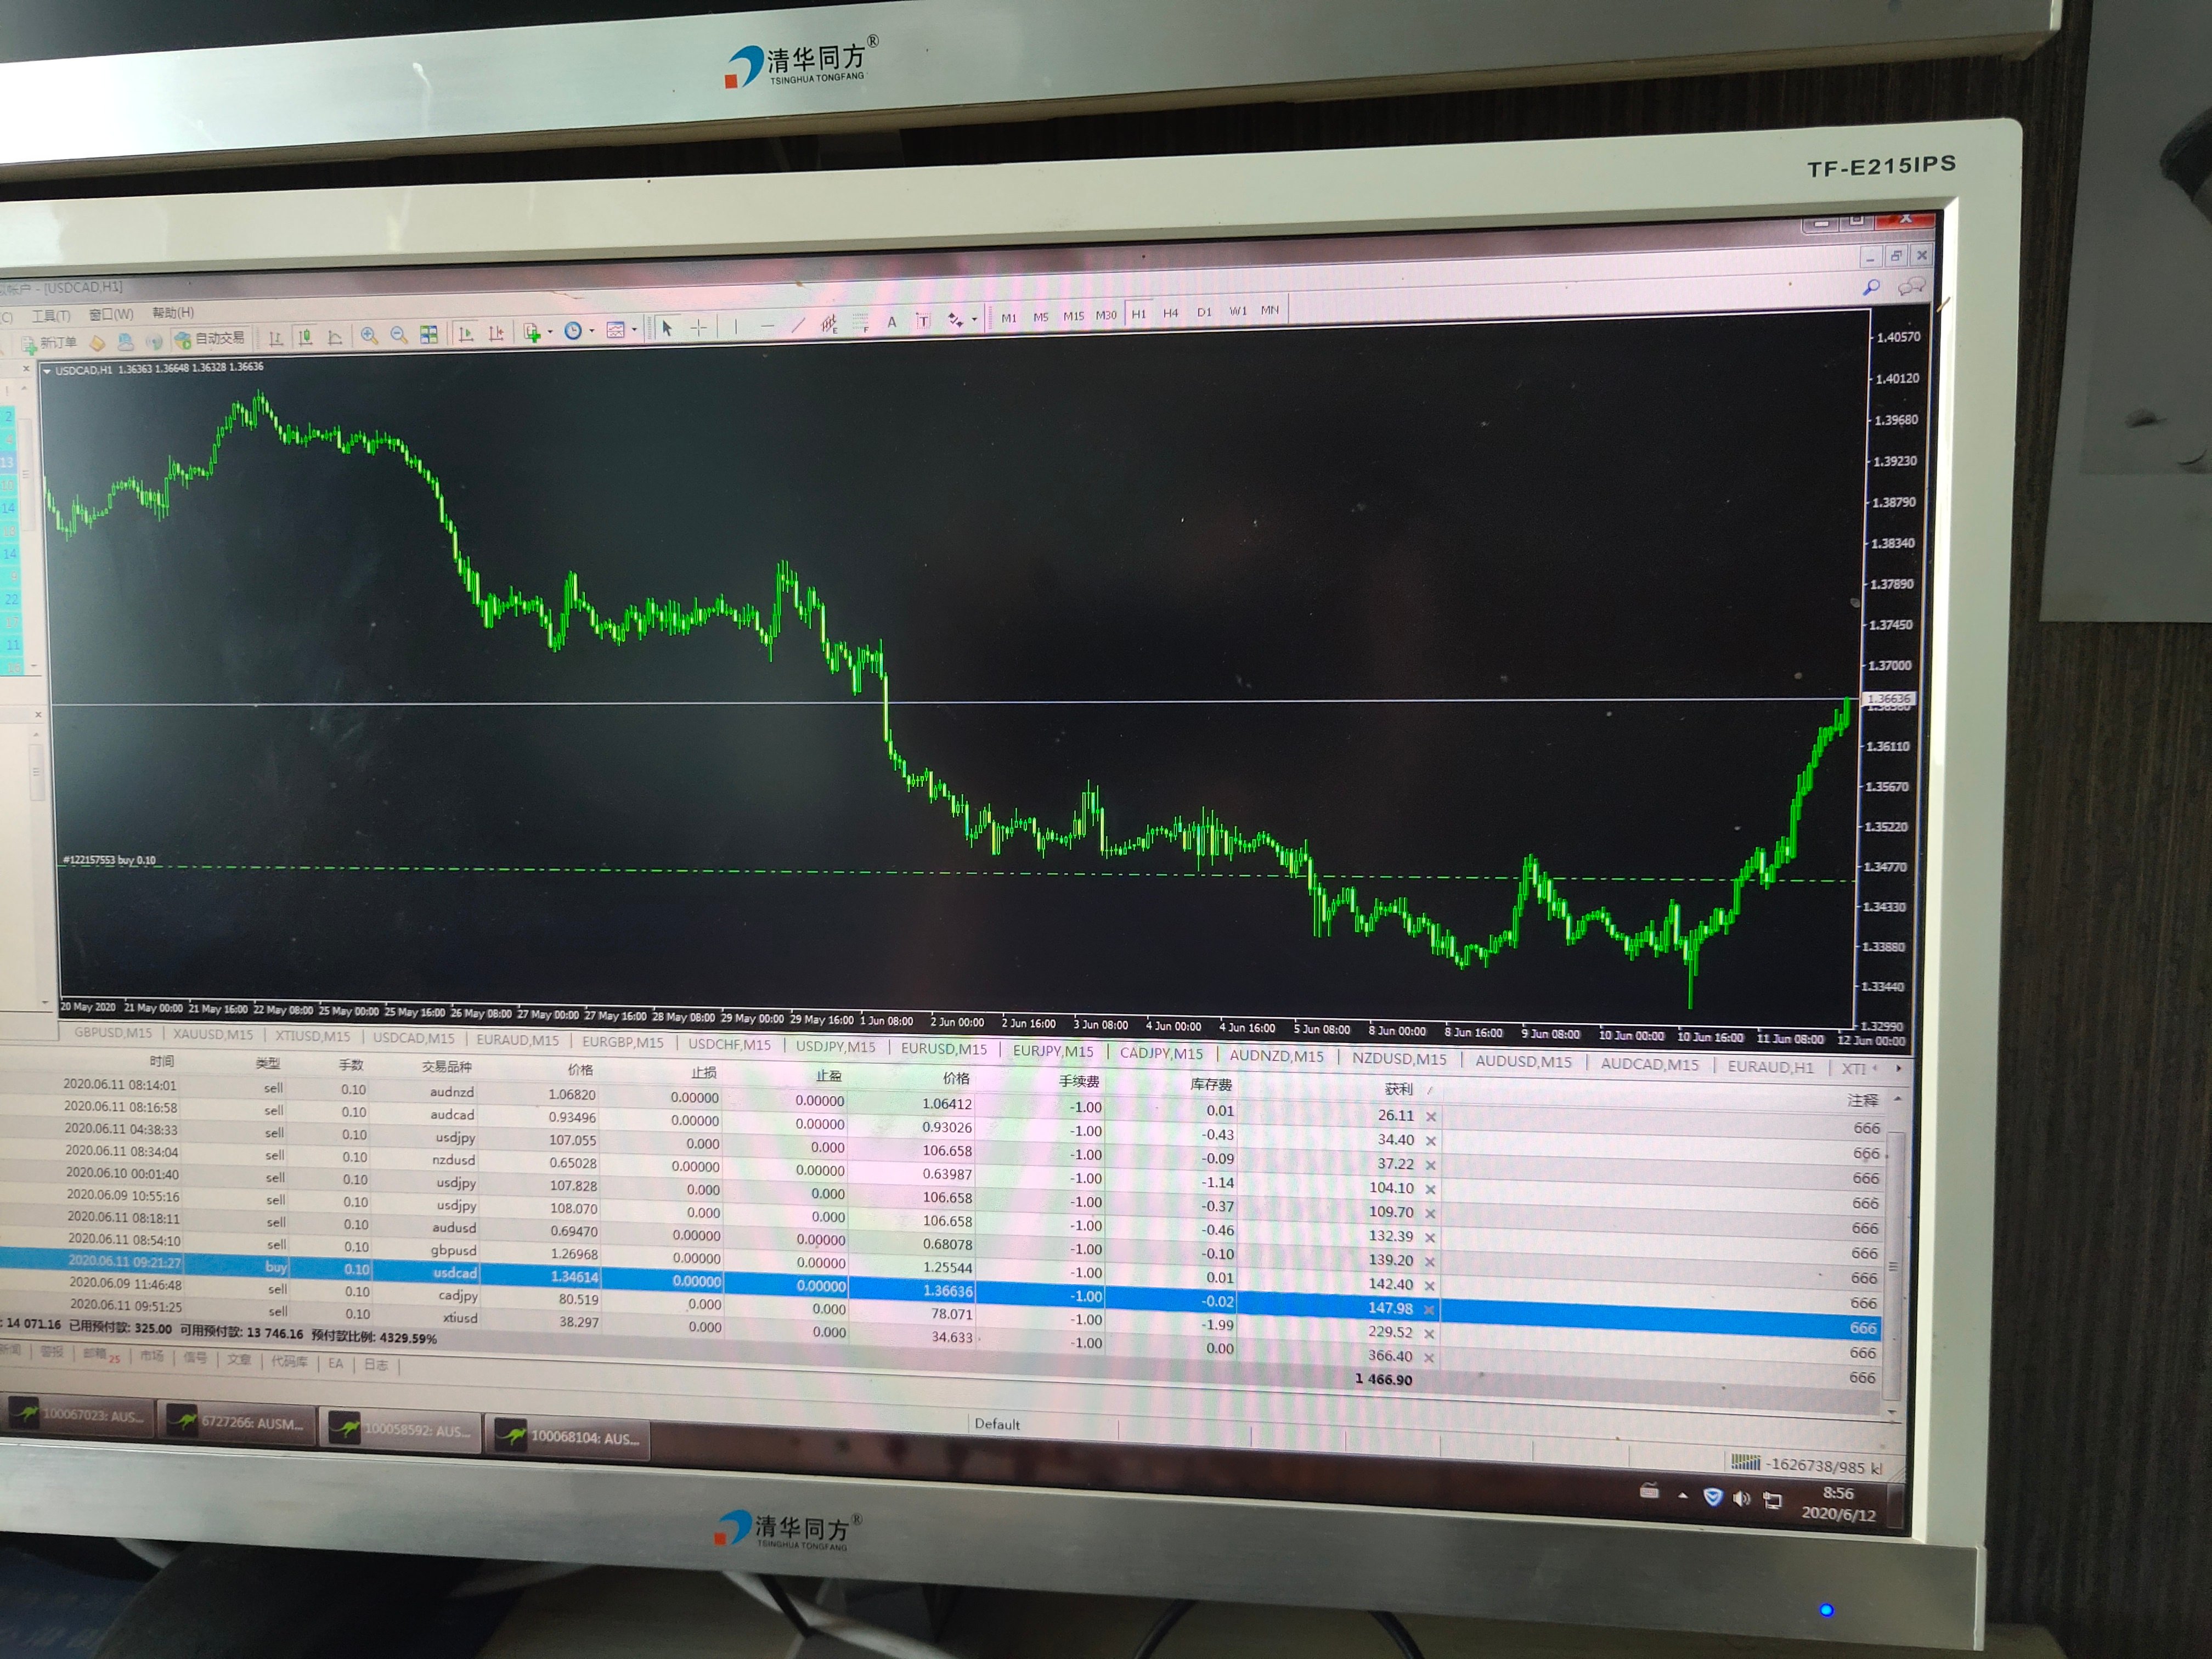
Task: Select the H4 timeframe
Action: click(1171, 313)
